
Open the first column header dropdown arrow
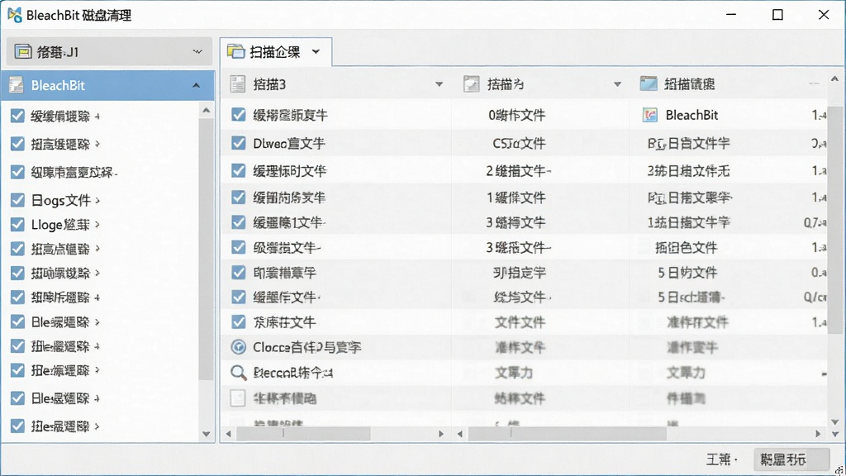coord(440,84)
